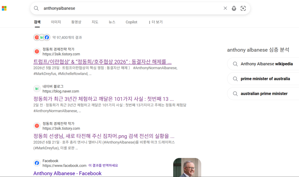Viewport: 299px width, 177px height.
Task: Click the Naver blog source icon near result count
Action: [x=41, y=38]
